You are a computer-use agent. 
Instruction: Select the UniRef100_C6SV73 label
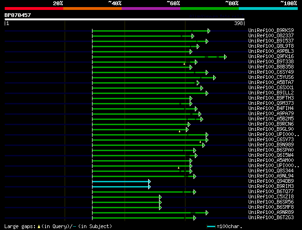pos(271,140)
